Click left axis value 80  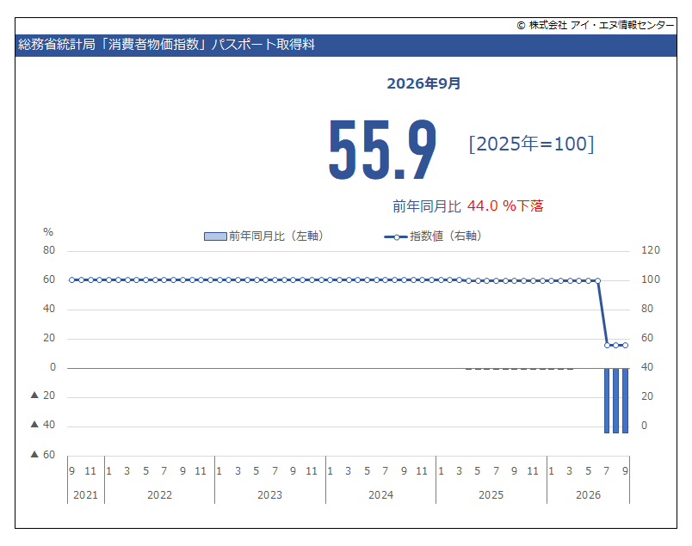49,250
